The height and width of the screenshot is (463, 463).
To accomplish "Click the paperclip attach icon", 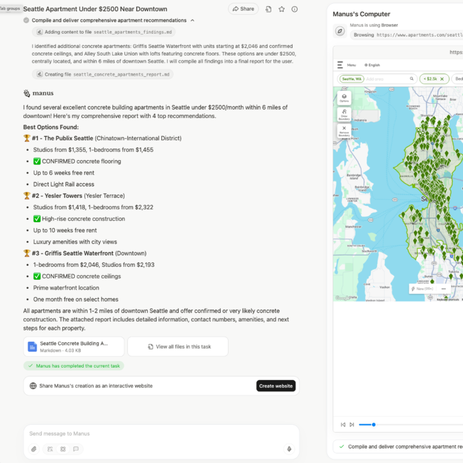I will (x=34, y=449).
